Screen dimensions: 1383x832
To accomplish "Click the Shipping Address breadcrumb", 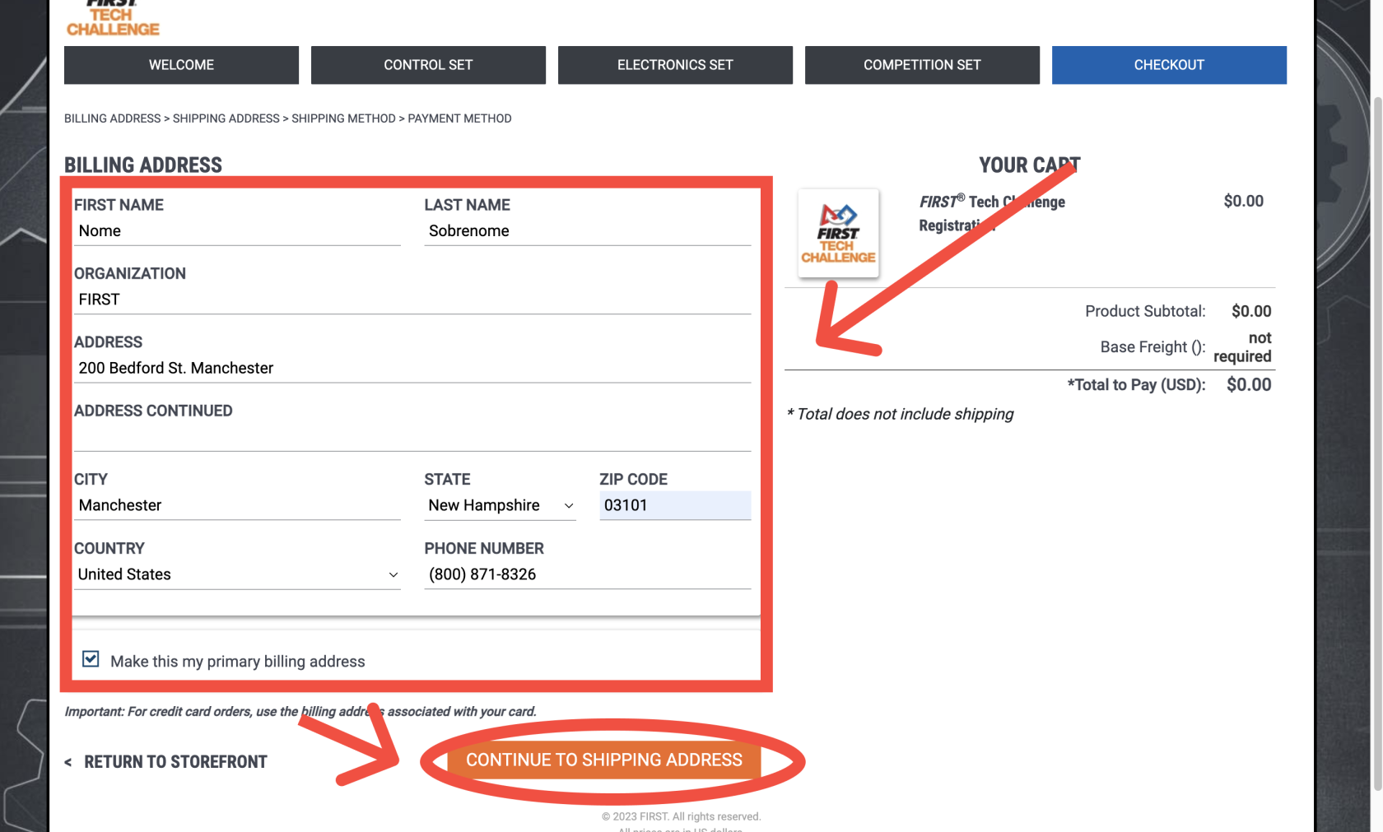I will click(x=226, y=119).
